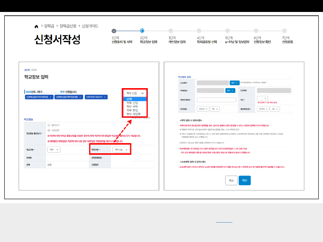Click the step 6 신청정보 확인 circle

click(x=256, y=31)
